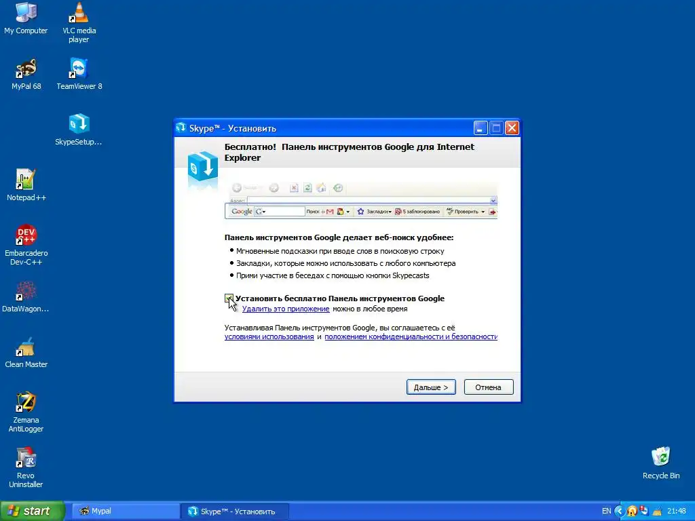Minimize the Skype installer window

tap(481, 128)
